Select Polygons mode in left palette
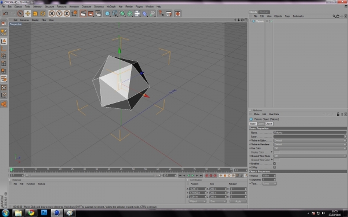The width and height of the screenshot is (348, 217). 4,71
